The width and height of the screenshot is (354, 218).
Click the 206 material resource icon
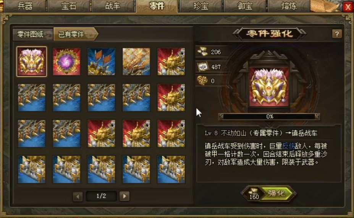point(202,52)
